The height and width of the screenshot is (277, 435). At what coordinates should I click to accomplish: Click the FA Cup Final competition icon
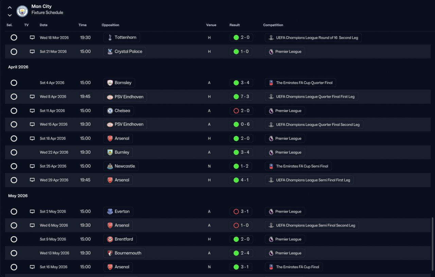(x=271, y=267)
